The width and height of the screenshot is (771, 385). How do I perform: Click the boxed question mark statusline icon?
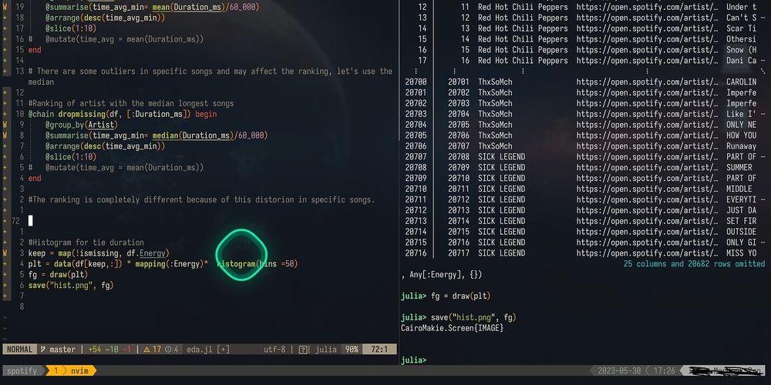click(x=304, y=349)
